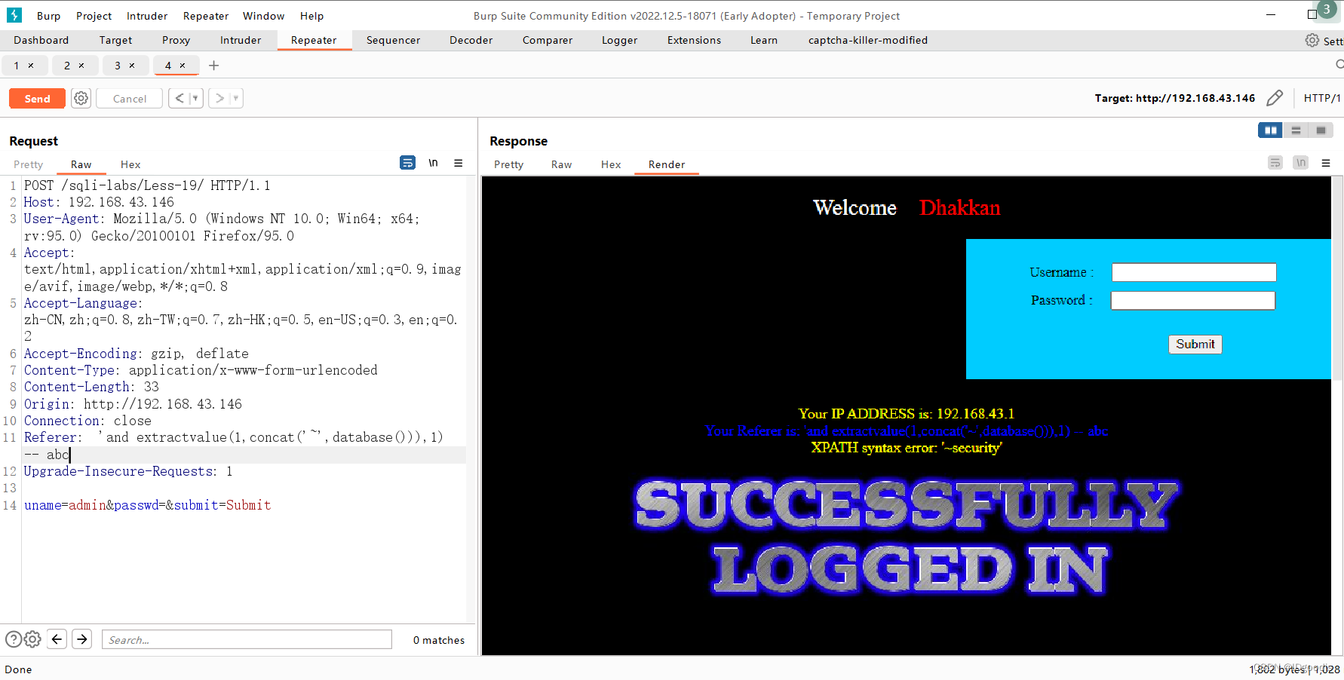Image resolution: width=1344 pixels, height=680 pixels.
Task: Switch to the Extensions tab
Action: pyautogui.click(x=694, y=40)
